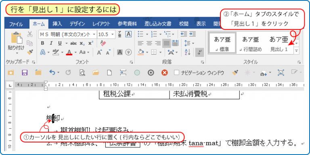Click the Asian layout character scaling icon
Viewport: 310px width, 155px height.
point(171,52)
